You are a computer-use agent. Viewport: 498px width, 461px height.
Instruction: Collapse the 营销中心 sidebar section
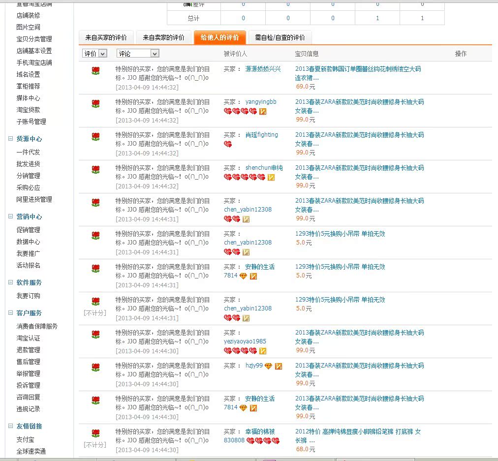tap(10, 216)
